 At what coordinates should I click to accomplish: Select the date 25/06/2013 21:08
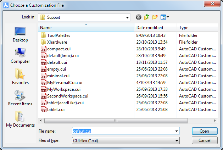[152, 110]
